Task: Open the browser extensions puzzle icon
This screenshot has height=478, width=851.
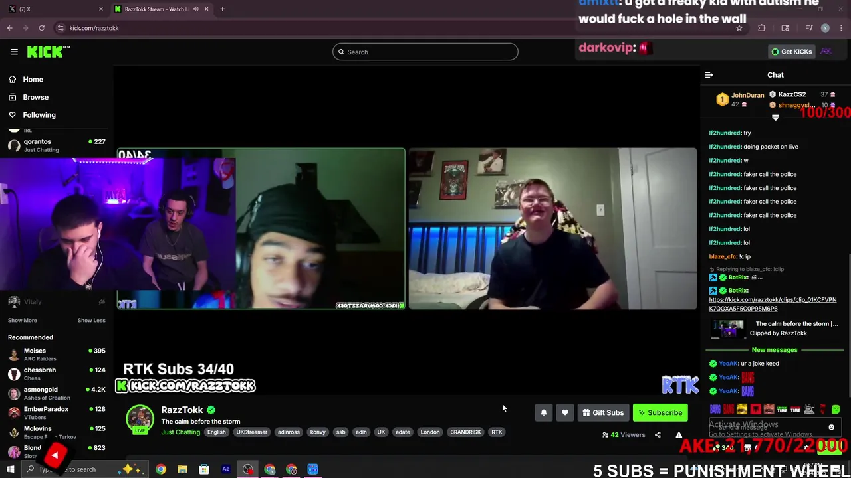Action: [761, 28]
